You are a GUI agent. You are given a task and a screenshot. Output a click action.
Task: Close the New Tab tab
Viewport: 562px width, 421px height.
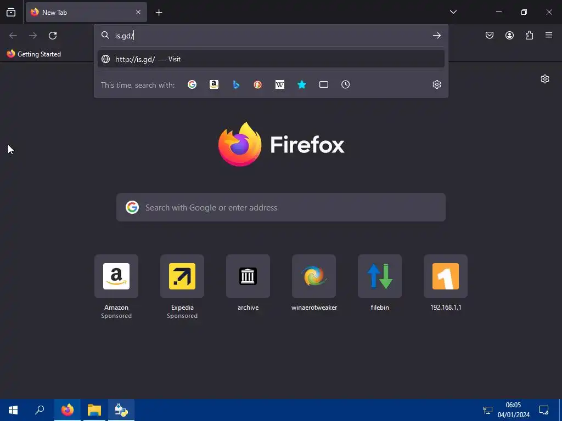pyautogui.click(x=138, y=12)
